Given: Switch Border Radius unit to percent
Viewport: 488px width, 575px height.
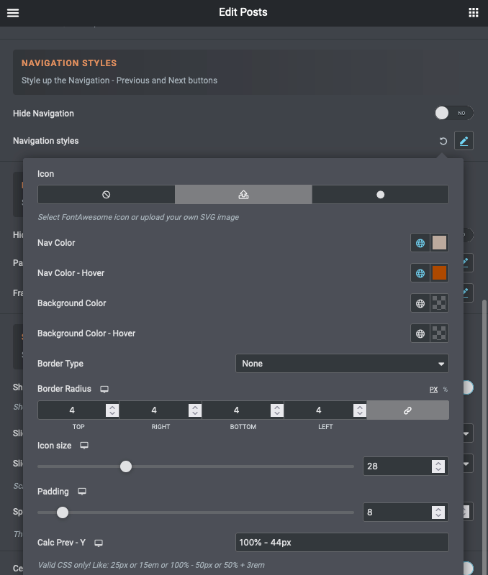Looking at the screenshot, I should (x=445, y=390).
